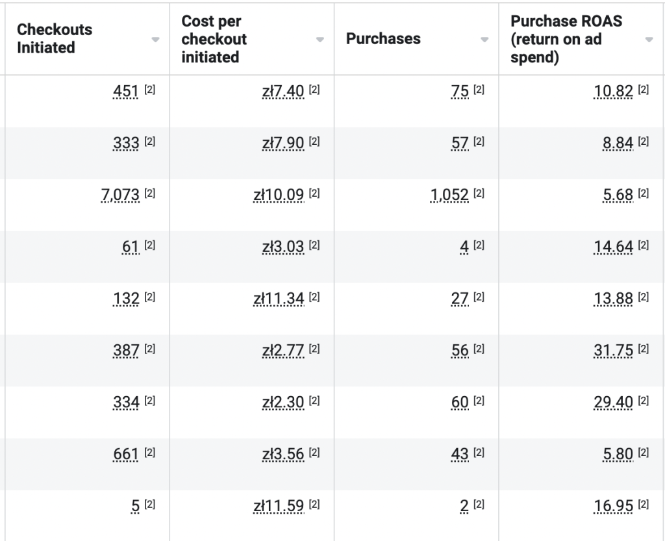Screen dimensions: 665x541
Task: Click the zł7.40 cost per checkout value
Action: (x=284, y=91)
